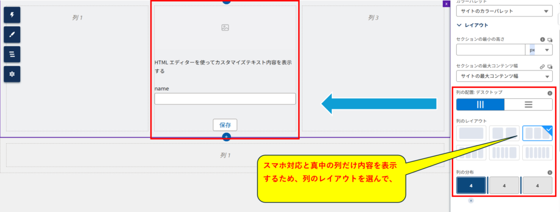
Task: Select the first column distribution box
Action: [471, 186]
